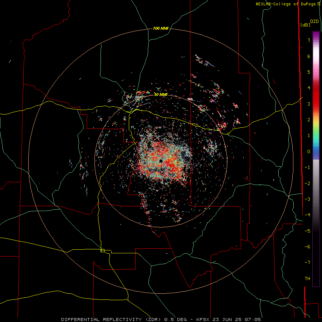Click the DZD product label
Screen dimensions: 322x322
(x=314, y=21)
